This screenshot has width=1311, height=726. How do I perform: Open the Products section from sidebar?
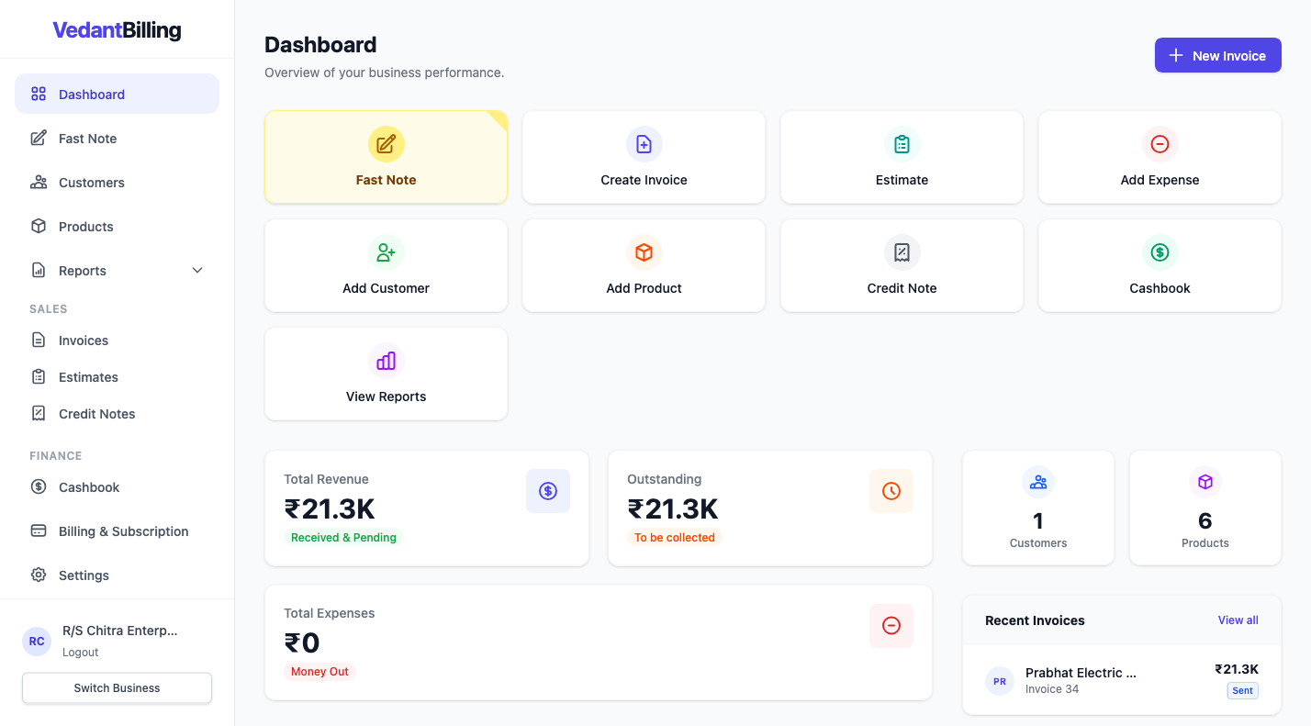(x=84, y=226)
